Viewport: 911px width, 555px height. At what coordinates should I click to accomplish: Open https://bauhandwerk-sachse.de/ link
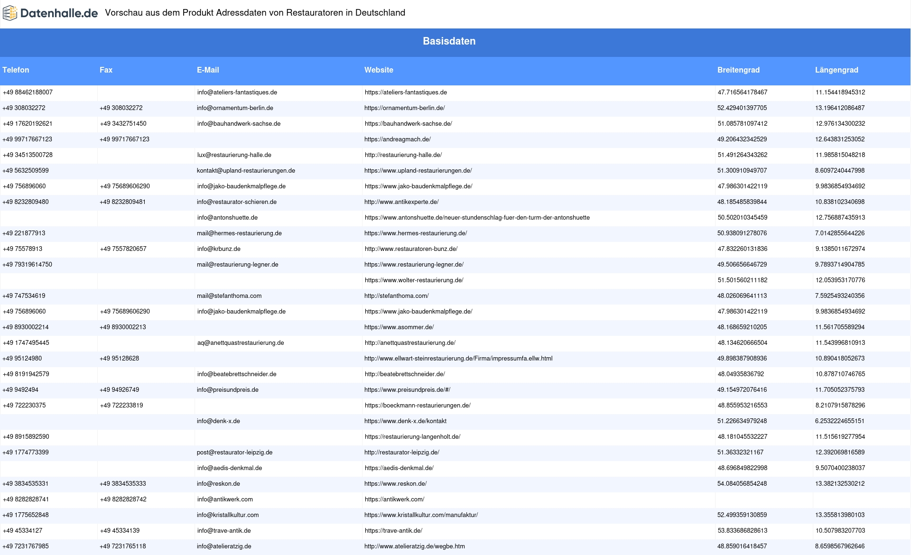point(408,124)
